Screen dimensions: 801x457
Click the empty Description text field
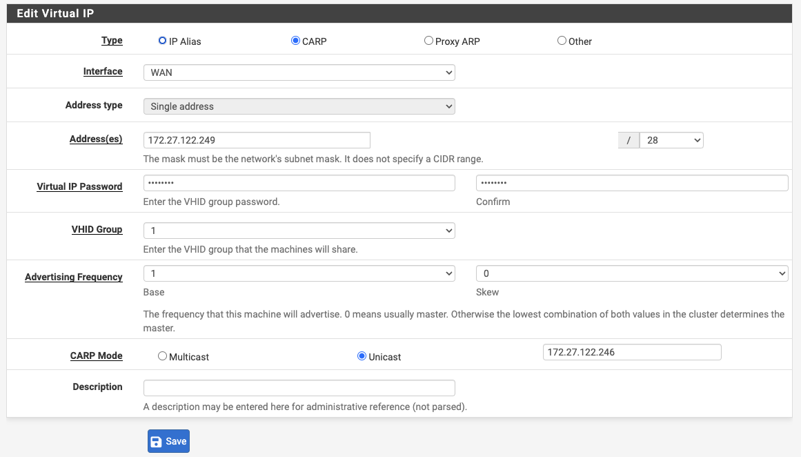click(299, 387)
